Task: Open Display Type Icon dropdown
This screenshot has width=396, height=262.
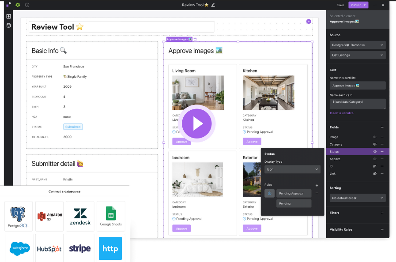Action: [292, 169]
